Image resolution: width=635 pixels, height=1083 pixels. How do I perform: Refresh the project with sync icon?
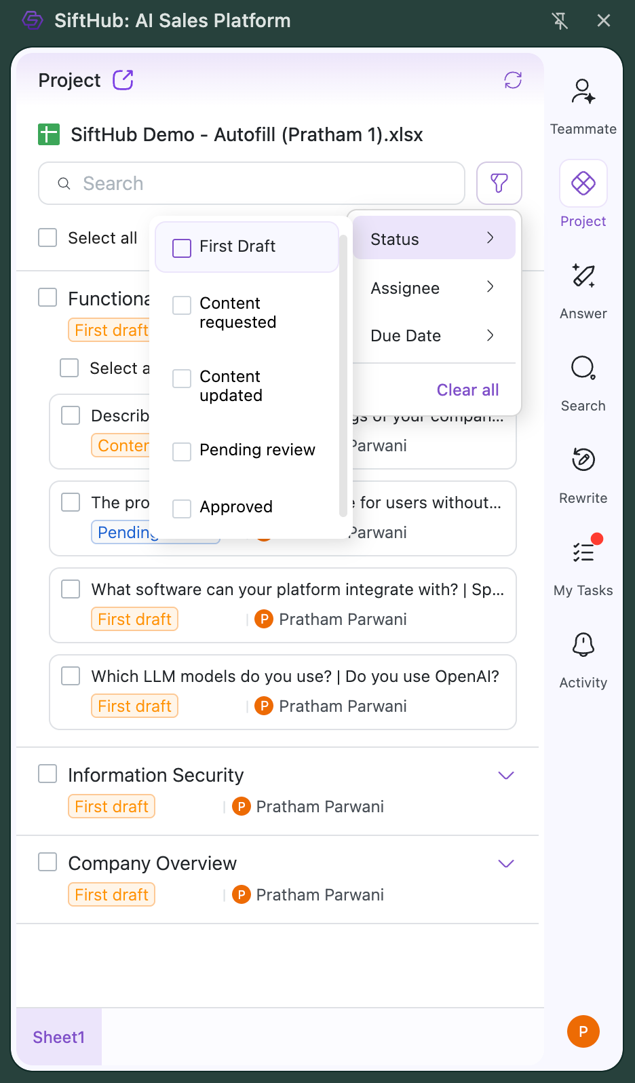[513, 80]
